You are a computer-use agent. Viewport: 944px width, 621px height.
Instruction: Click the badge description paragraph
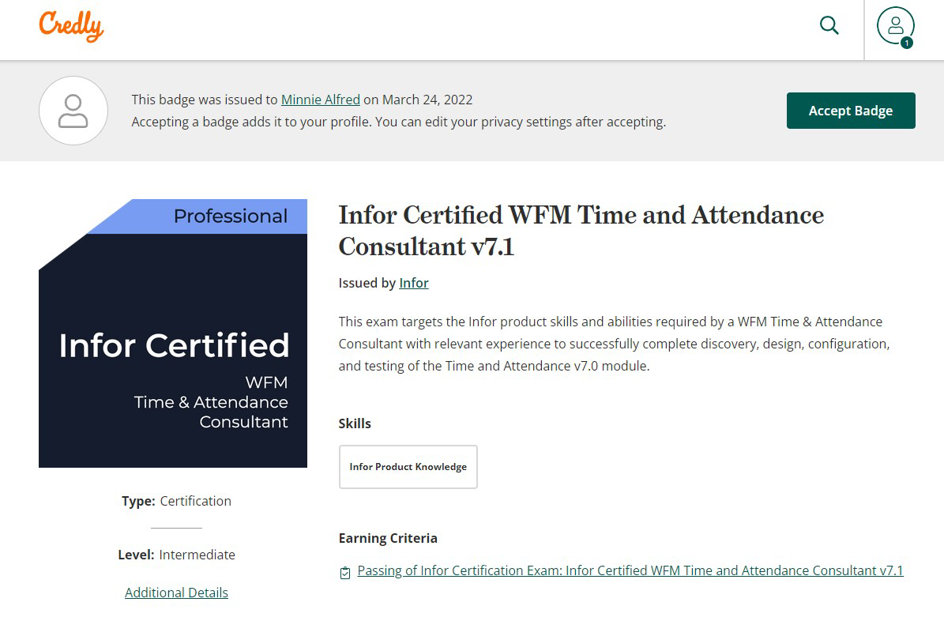click(614, 344)
